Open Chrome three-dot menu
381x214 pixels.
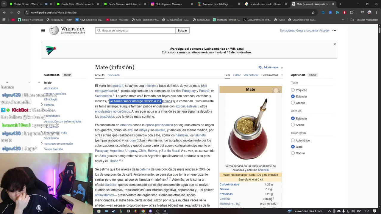[377, 12]
